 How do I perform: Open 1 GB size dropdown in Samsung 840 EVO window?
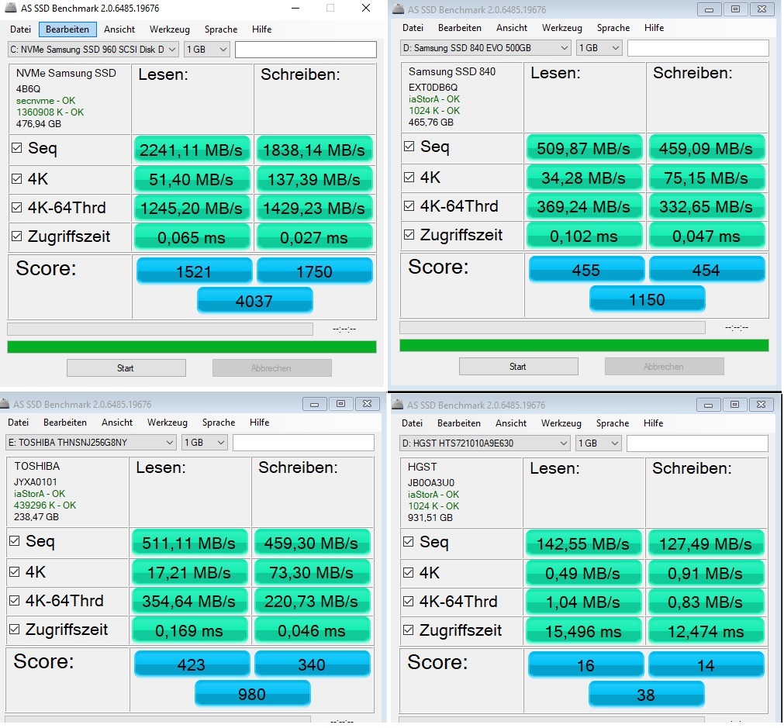pos(599,48)
